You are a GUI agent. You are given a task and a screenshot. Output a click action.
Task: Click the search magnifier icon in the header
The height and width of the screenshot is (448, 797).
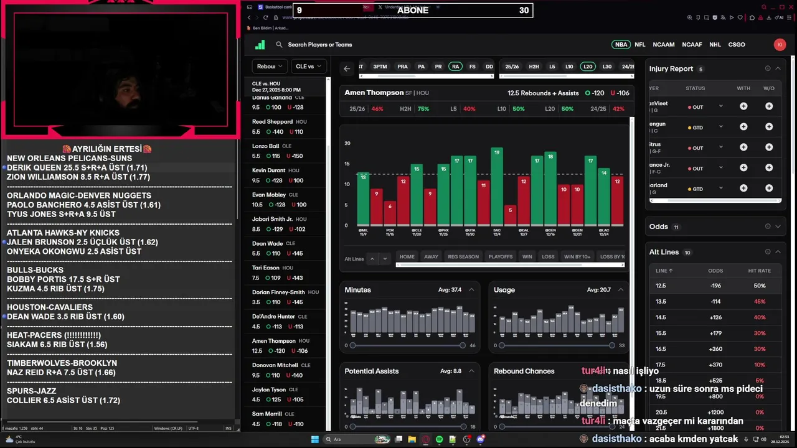(279, 45)
